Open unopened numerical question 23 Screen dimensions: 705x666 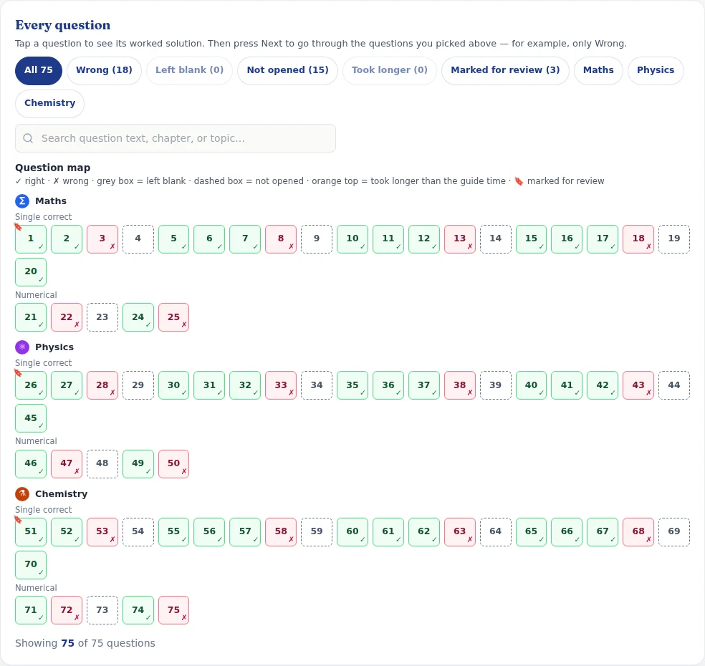coord(102,317)
